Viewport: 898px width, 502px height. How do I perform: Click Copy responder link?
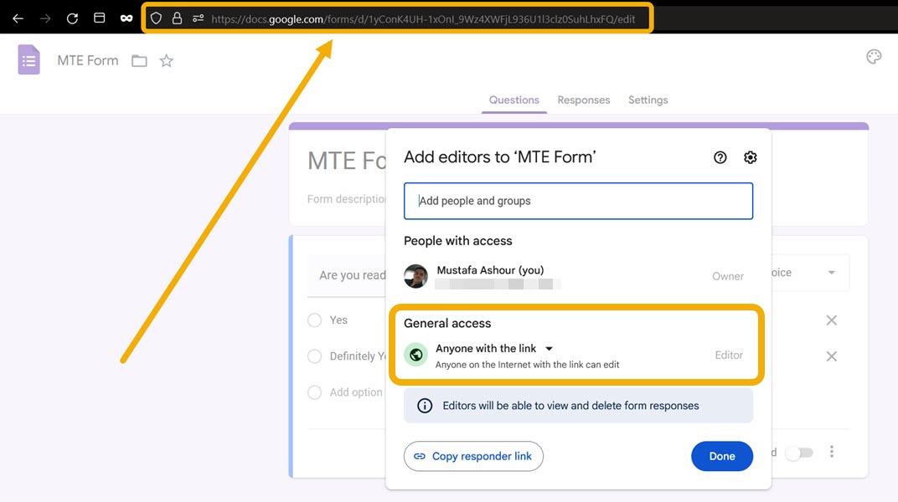tap(473, 456)
